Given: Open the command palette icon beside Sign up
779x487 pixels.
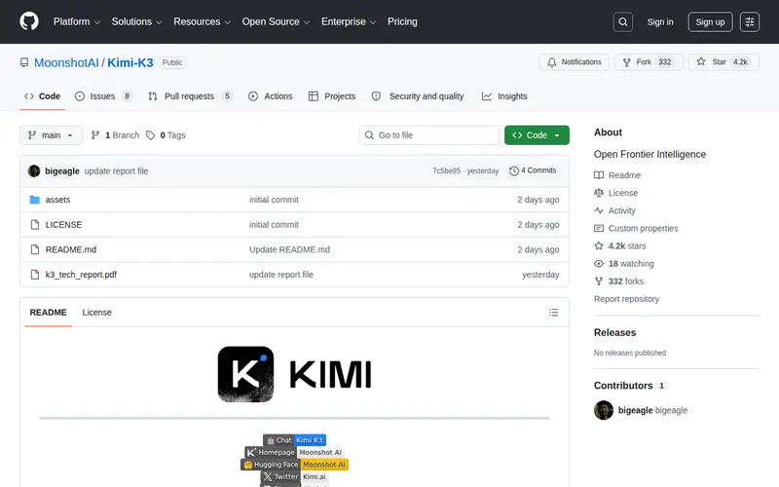Looking at the screenshot, I should (x=749, y=21).
